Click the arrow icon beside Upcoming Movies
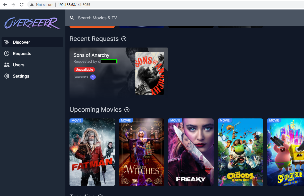The height and width of the screenshot is (196, 304). click(x=127, y=110)
